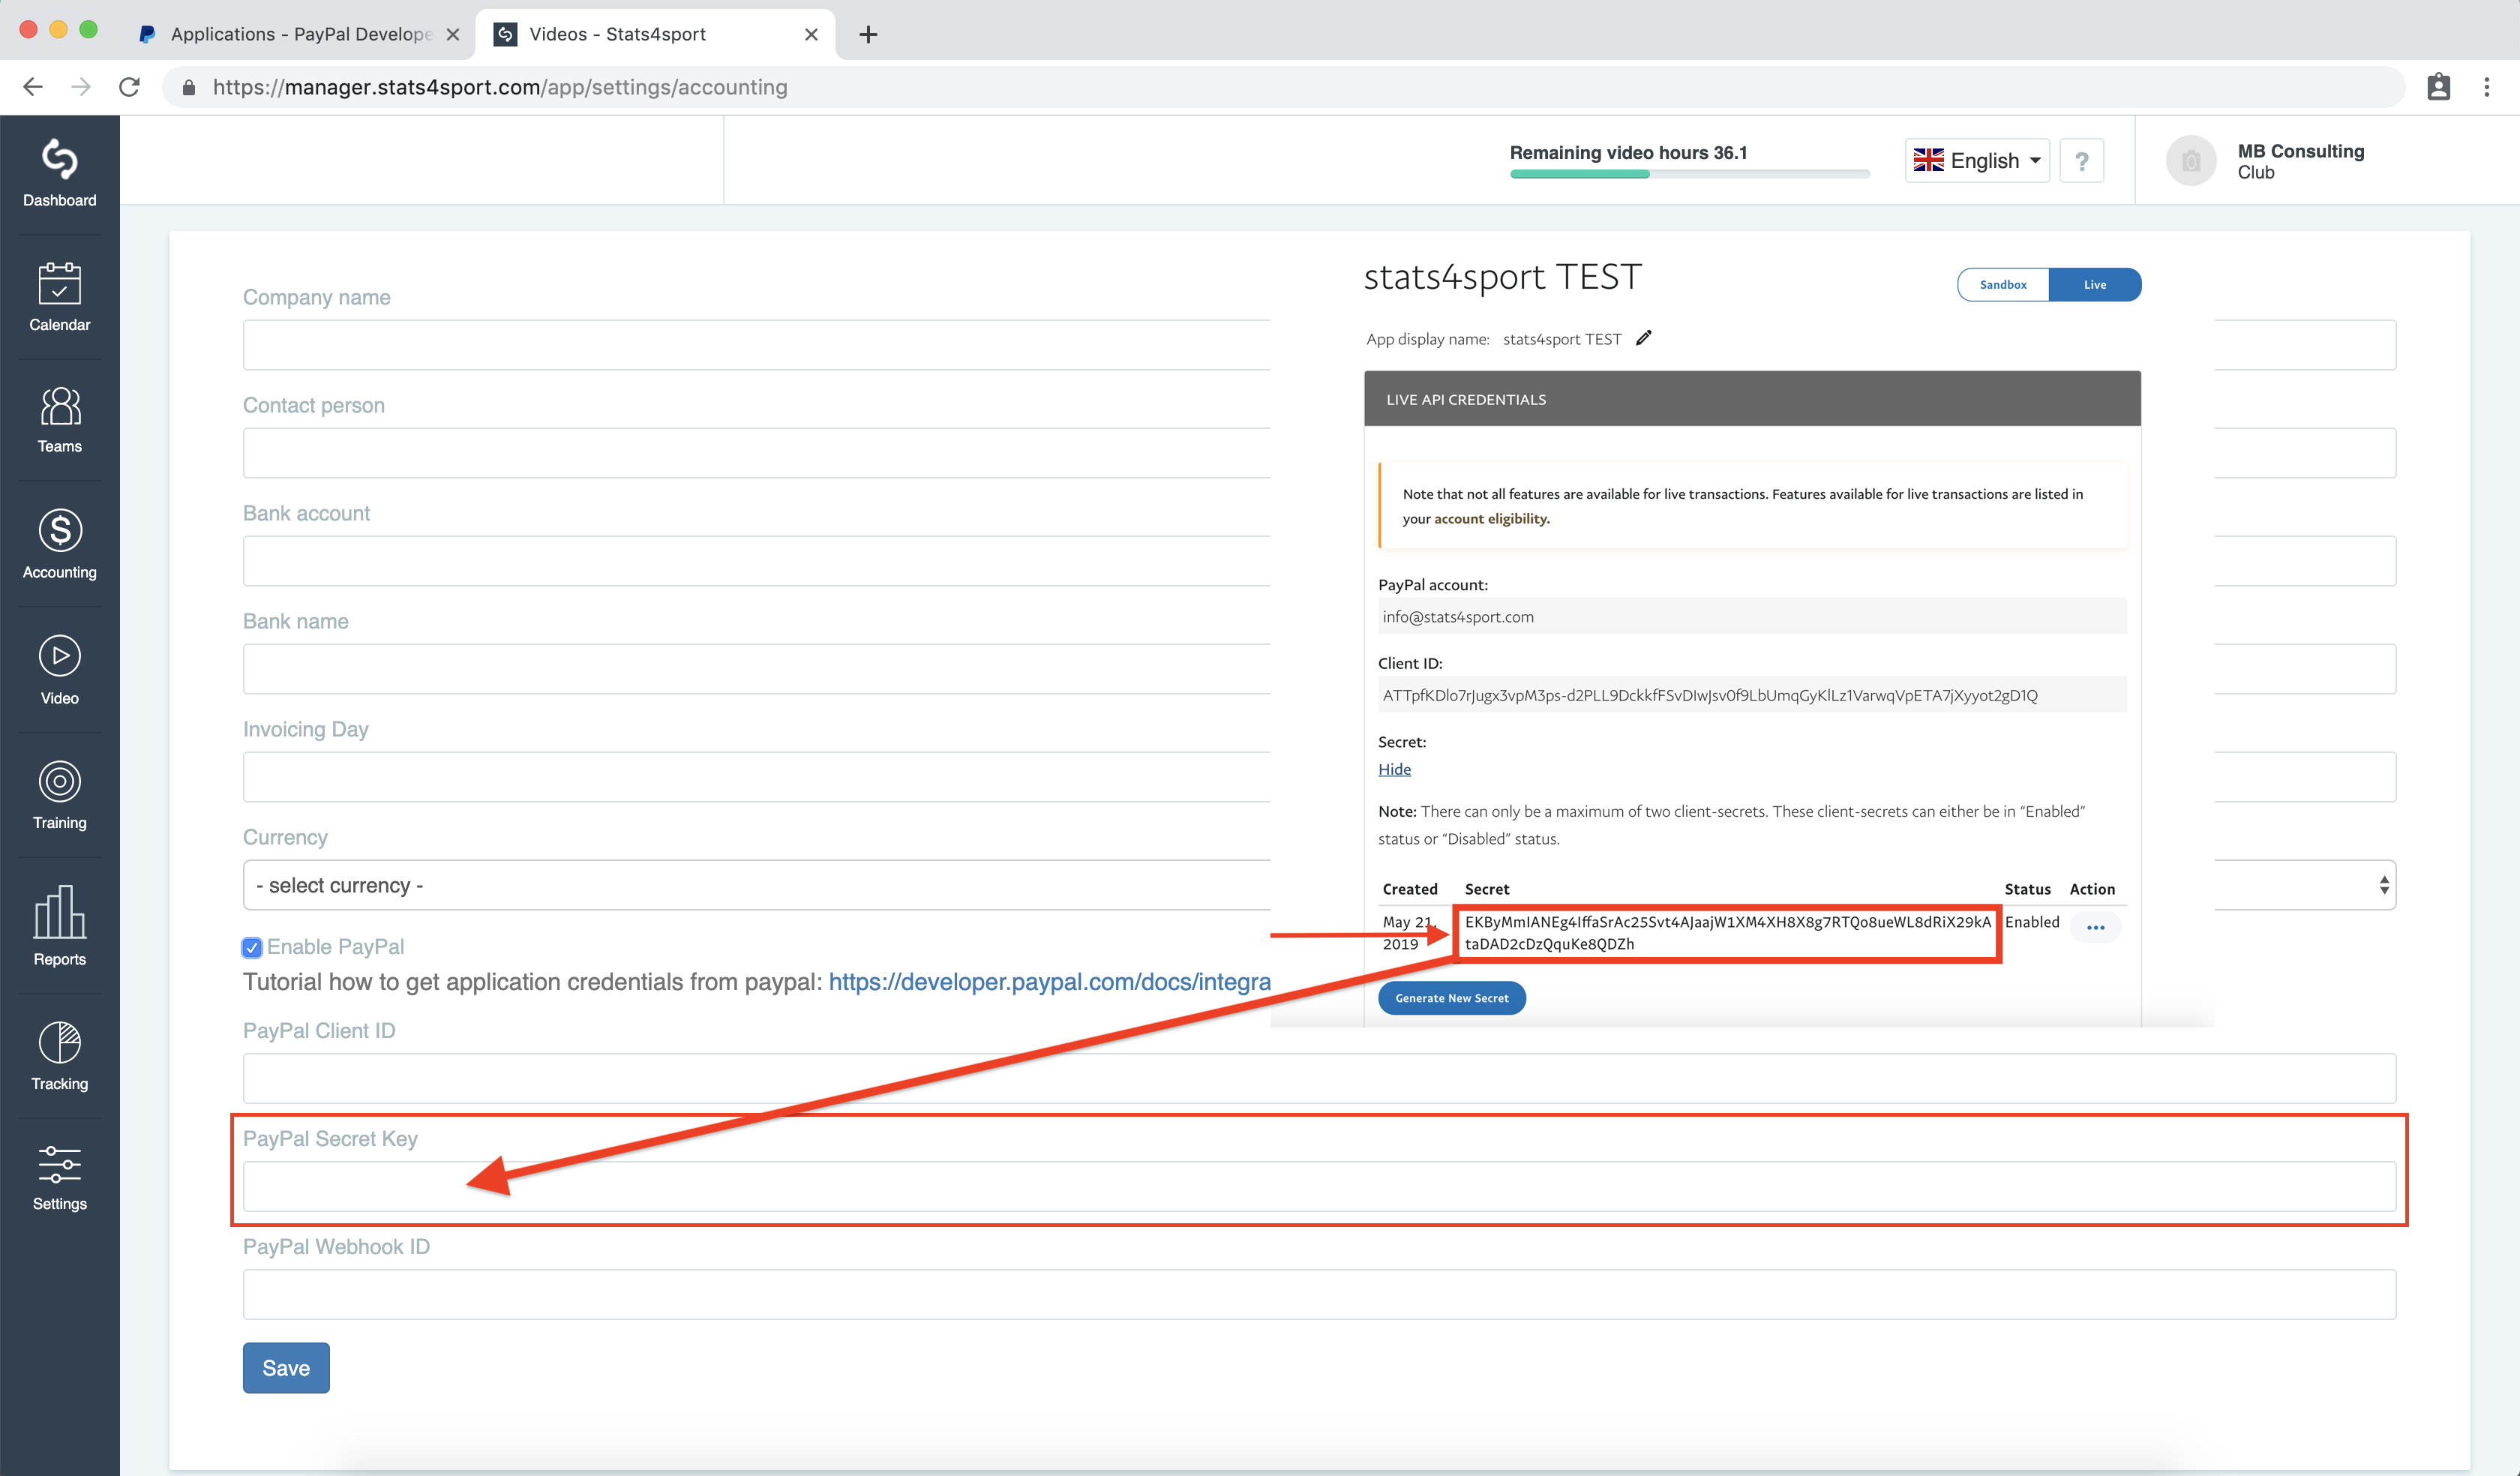Open the browser three-dot menu
2520x1476 pixels.
click(2486, 87)
